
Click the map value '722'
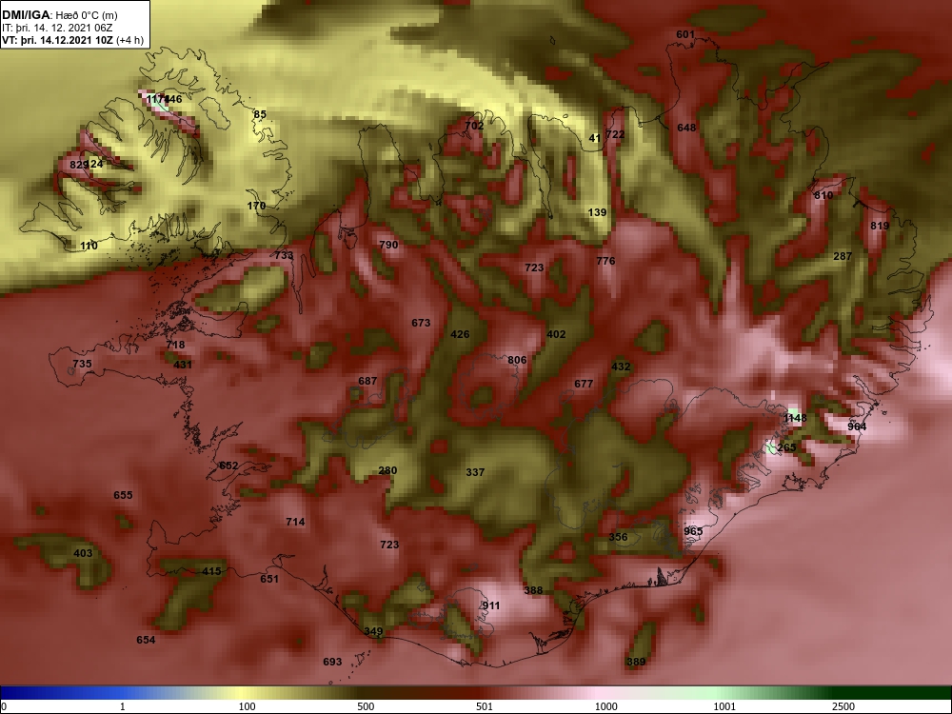click(615, 134)
